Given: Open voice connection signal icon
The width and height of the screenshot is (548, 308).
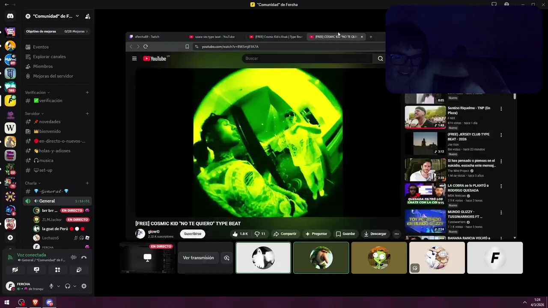Looking at the screenshot, I should 10,258.
